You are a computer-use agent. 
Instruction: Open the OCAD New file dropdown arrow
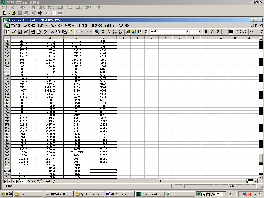click(9, 13)
